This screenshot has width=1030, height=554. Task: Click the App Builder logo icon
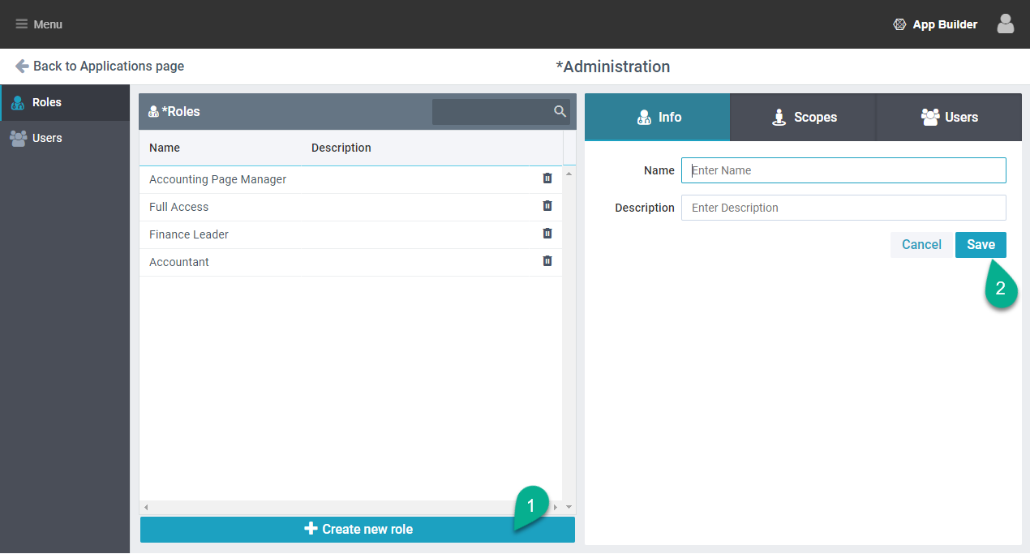(899, 24)
